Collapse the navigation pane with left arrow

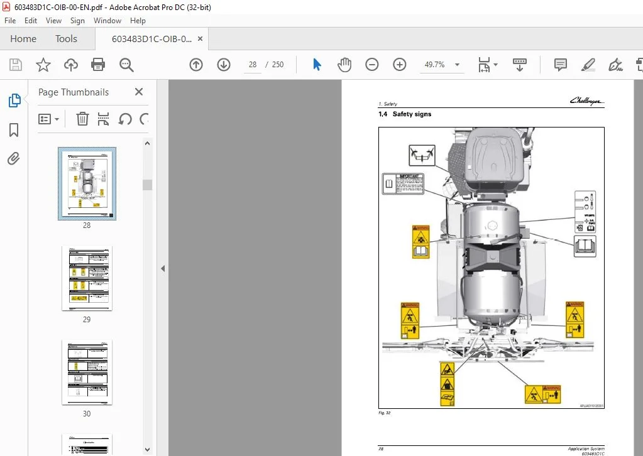163,268
